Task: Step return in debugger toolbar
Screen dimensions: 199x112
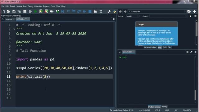Action: point(79,12)
